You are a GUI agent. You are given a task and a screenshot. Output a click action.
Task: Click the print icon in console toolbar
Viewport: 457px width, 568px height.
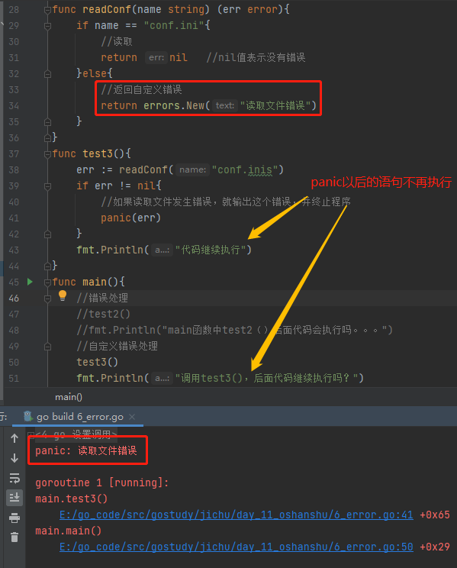(x=14, y=518)
